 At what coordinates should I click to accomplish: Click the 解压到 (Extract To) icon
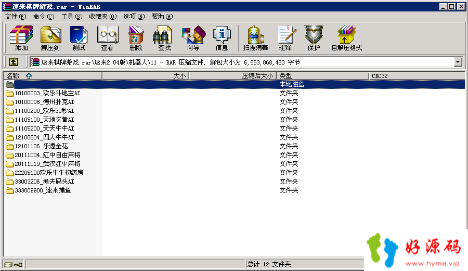50,38
